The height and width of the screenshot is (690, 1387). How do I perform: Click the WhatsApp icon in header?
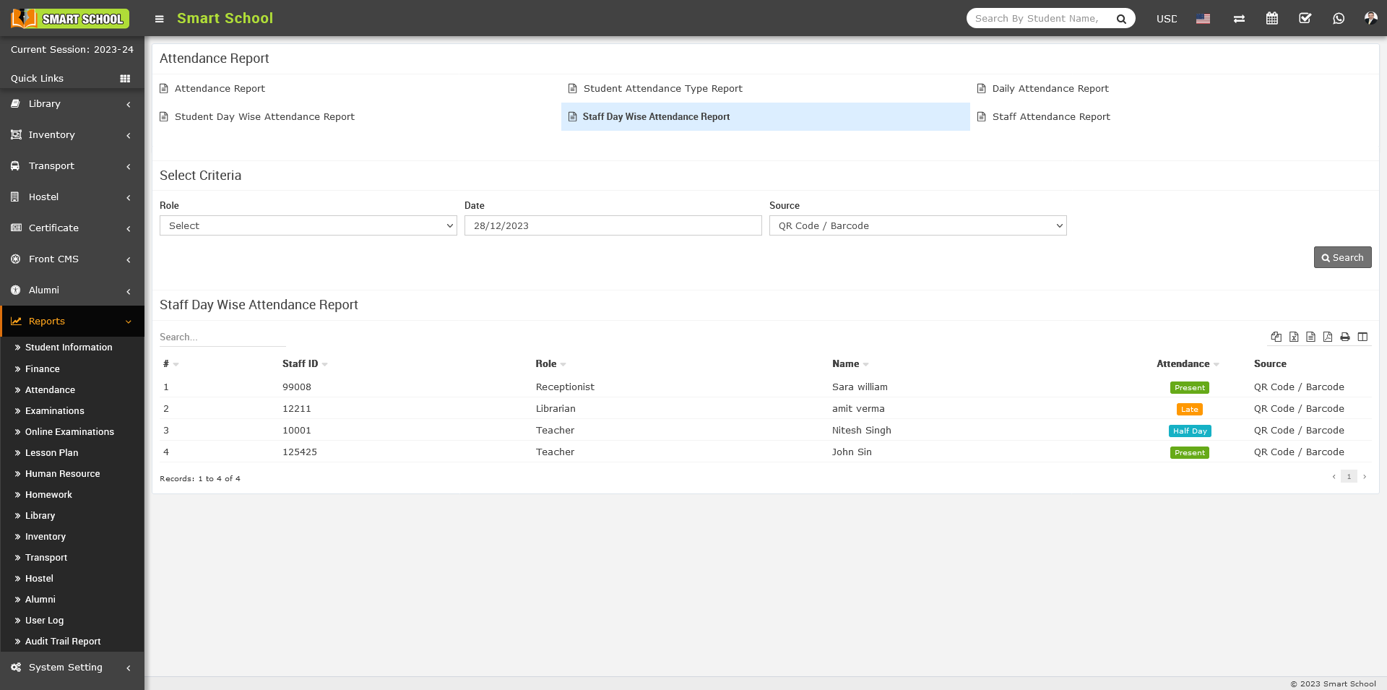point(1339,19)
